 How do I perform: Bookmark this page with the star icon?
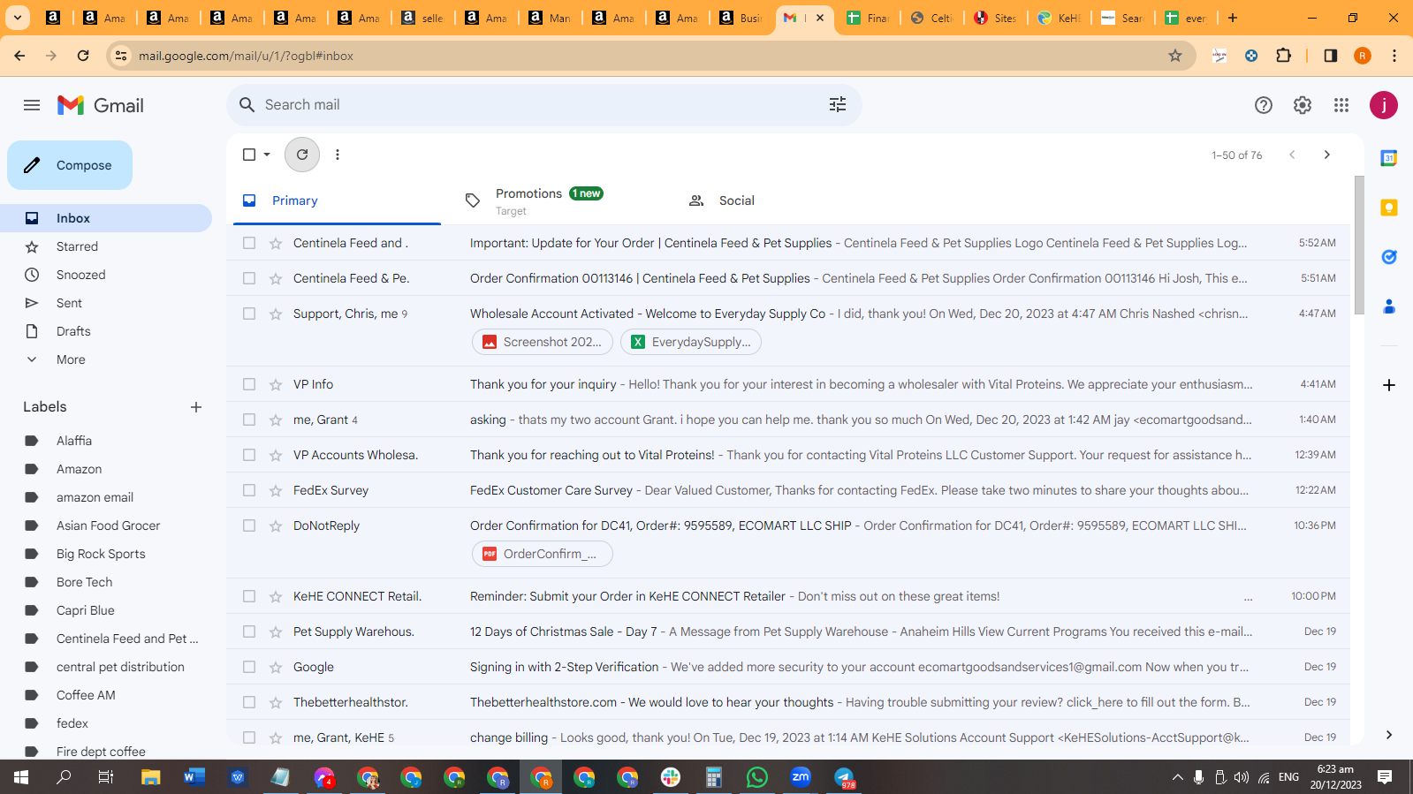[x=1175, y=56]
